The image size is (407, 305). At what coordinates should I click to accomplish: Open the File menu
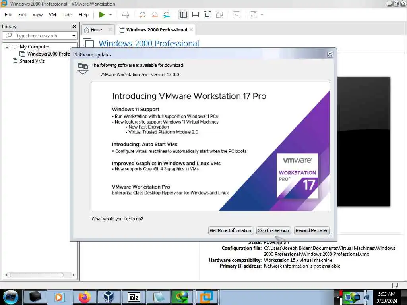tap(8, 15)
